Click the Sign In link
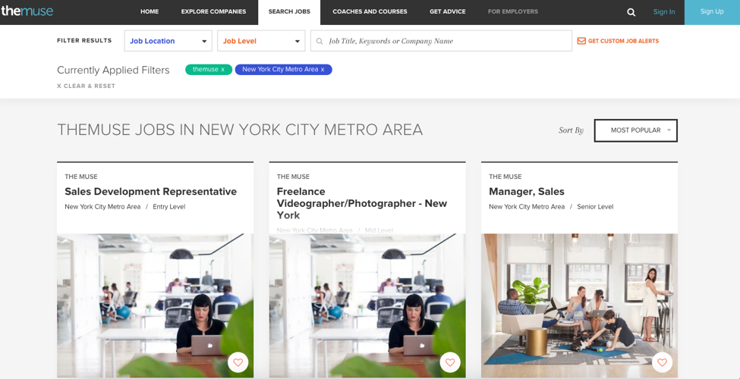Image resolution: width=740 pixels, height=379 pixels. point(663,12)
